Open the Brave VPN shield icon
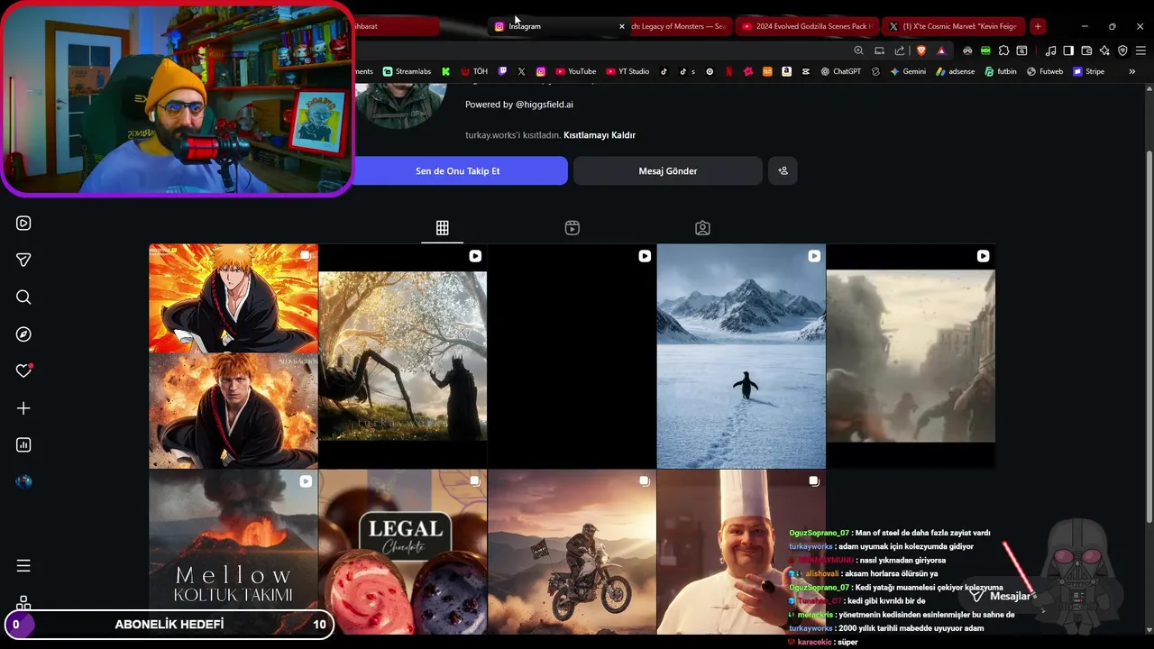The width and height of the screenshot is (1154, 649). 1122,50
